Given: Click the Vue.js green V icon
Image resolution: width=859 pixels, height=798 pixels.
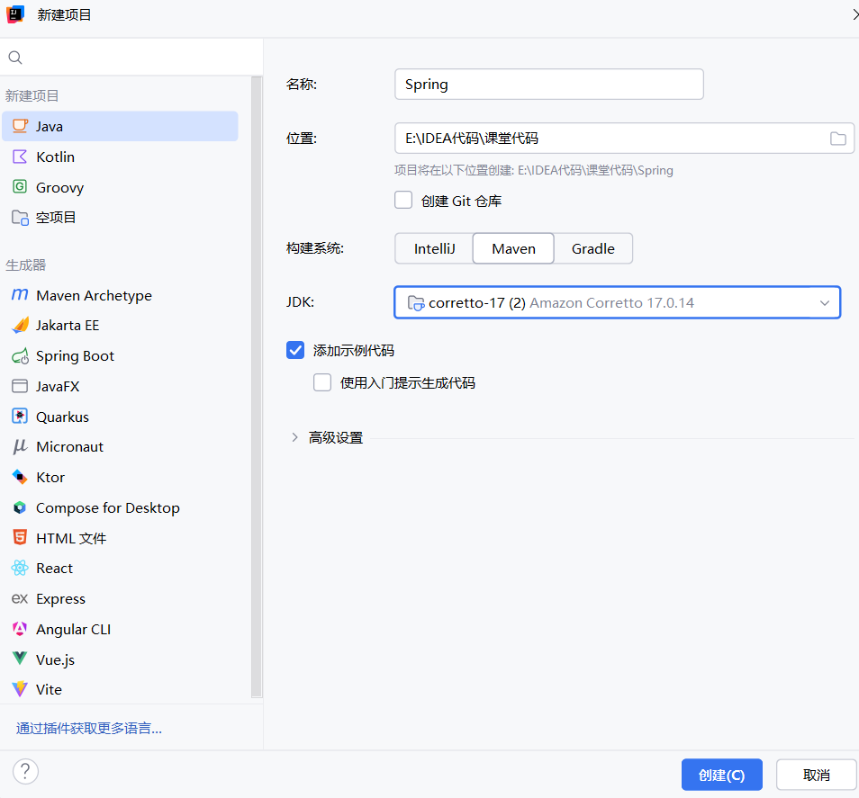Looking at the screenshot, I should [20, 659].
